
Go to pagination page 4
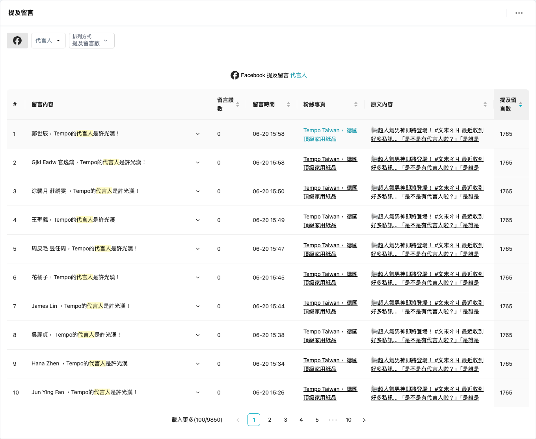click(301, 420)
